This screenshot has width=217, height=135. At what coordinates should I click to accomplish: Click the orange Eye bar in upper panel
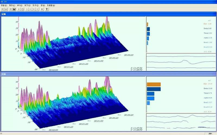point(147,24)
